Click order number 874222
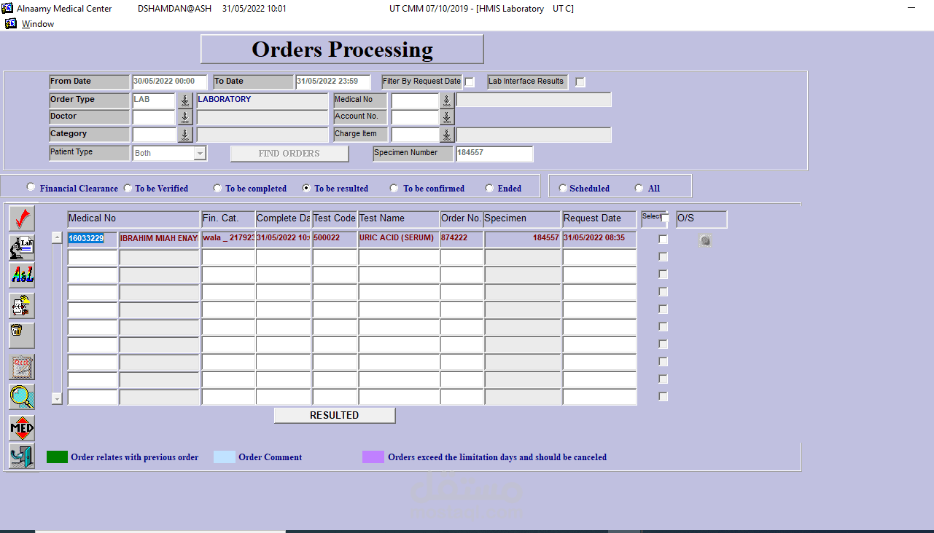The image size is (934, 533). tap(462, 239)
